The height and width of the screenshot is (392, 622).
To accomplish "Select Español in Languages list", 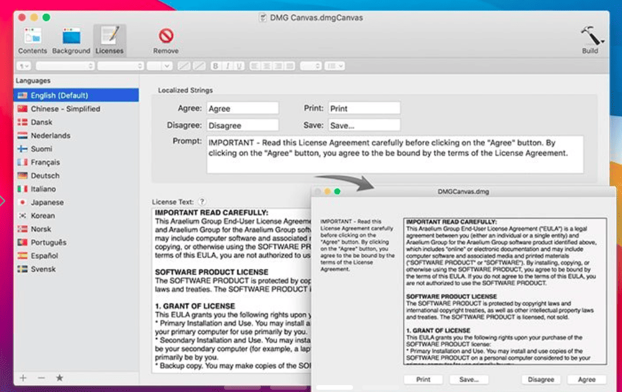I will click(76, 256).
